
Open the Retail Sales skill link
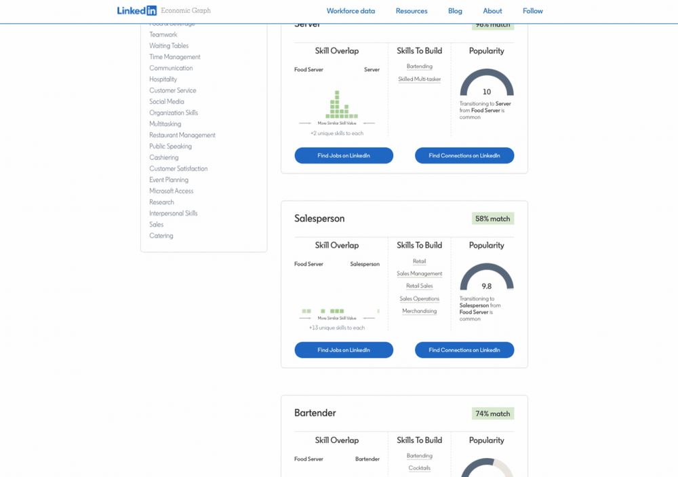click(x=420, y=286)
